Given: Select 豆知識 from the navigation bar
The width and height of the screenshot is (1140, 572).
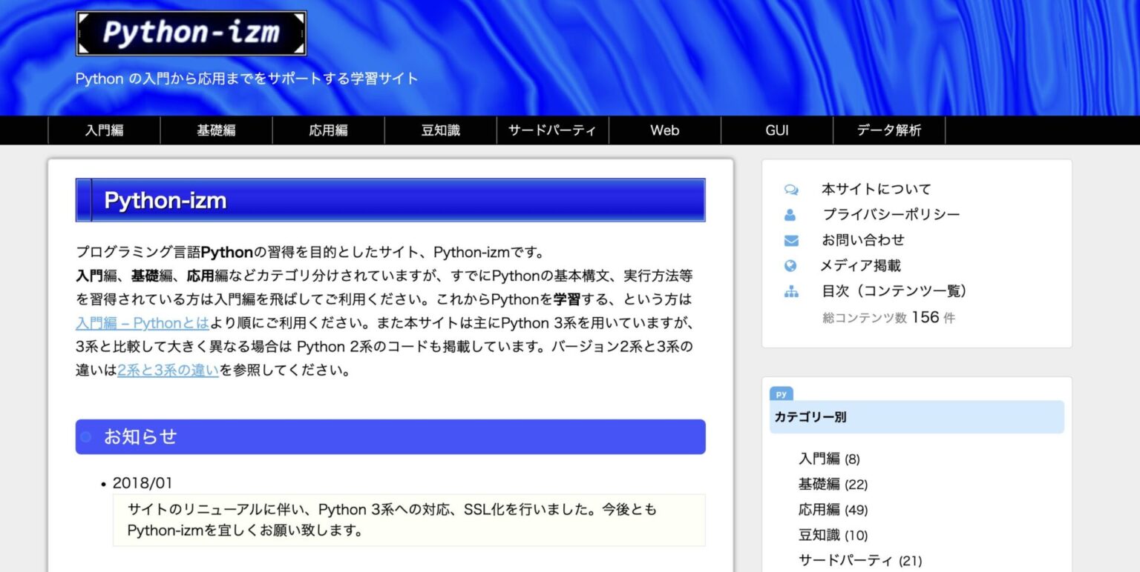Looking at the screenshot, I should coord(439,130).
